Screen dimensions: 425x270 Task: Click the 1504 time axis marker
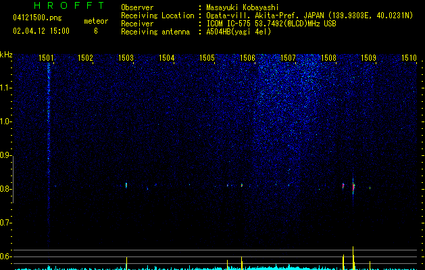166,57
